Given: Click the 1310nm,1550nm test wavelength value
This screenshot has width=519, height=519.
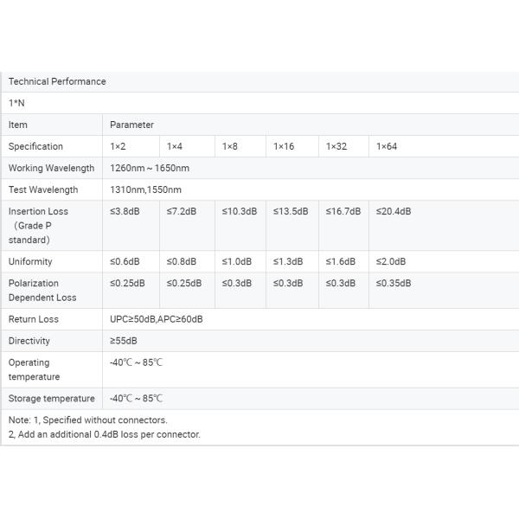Looking at the screenshot, I should tap(145, 189).
